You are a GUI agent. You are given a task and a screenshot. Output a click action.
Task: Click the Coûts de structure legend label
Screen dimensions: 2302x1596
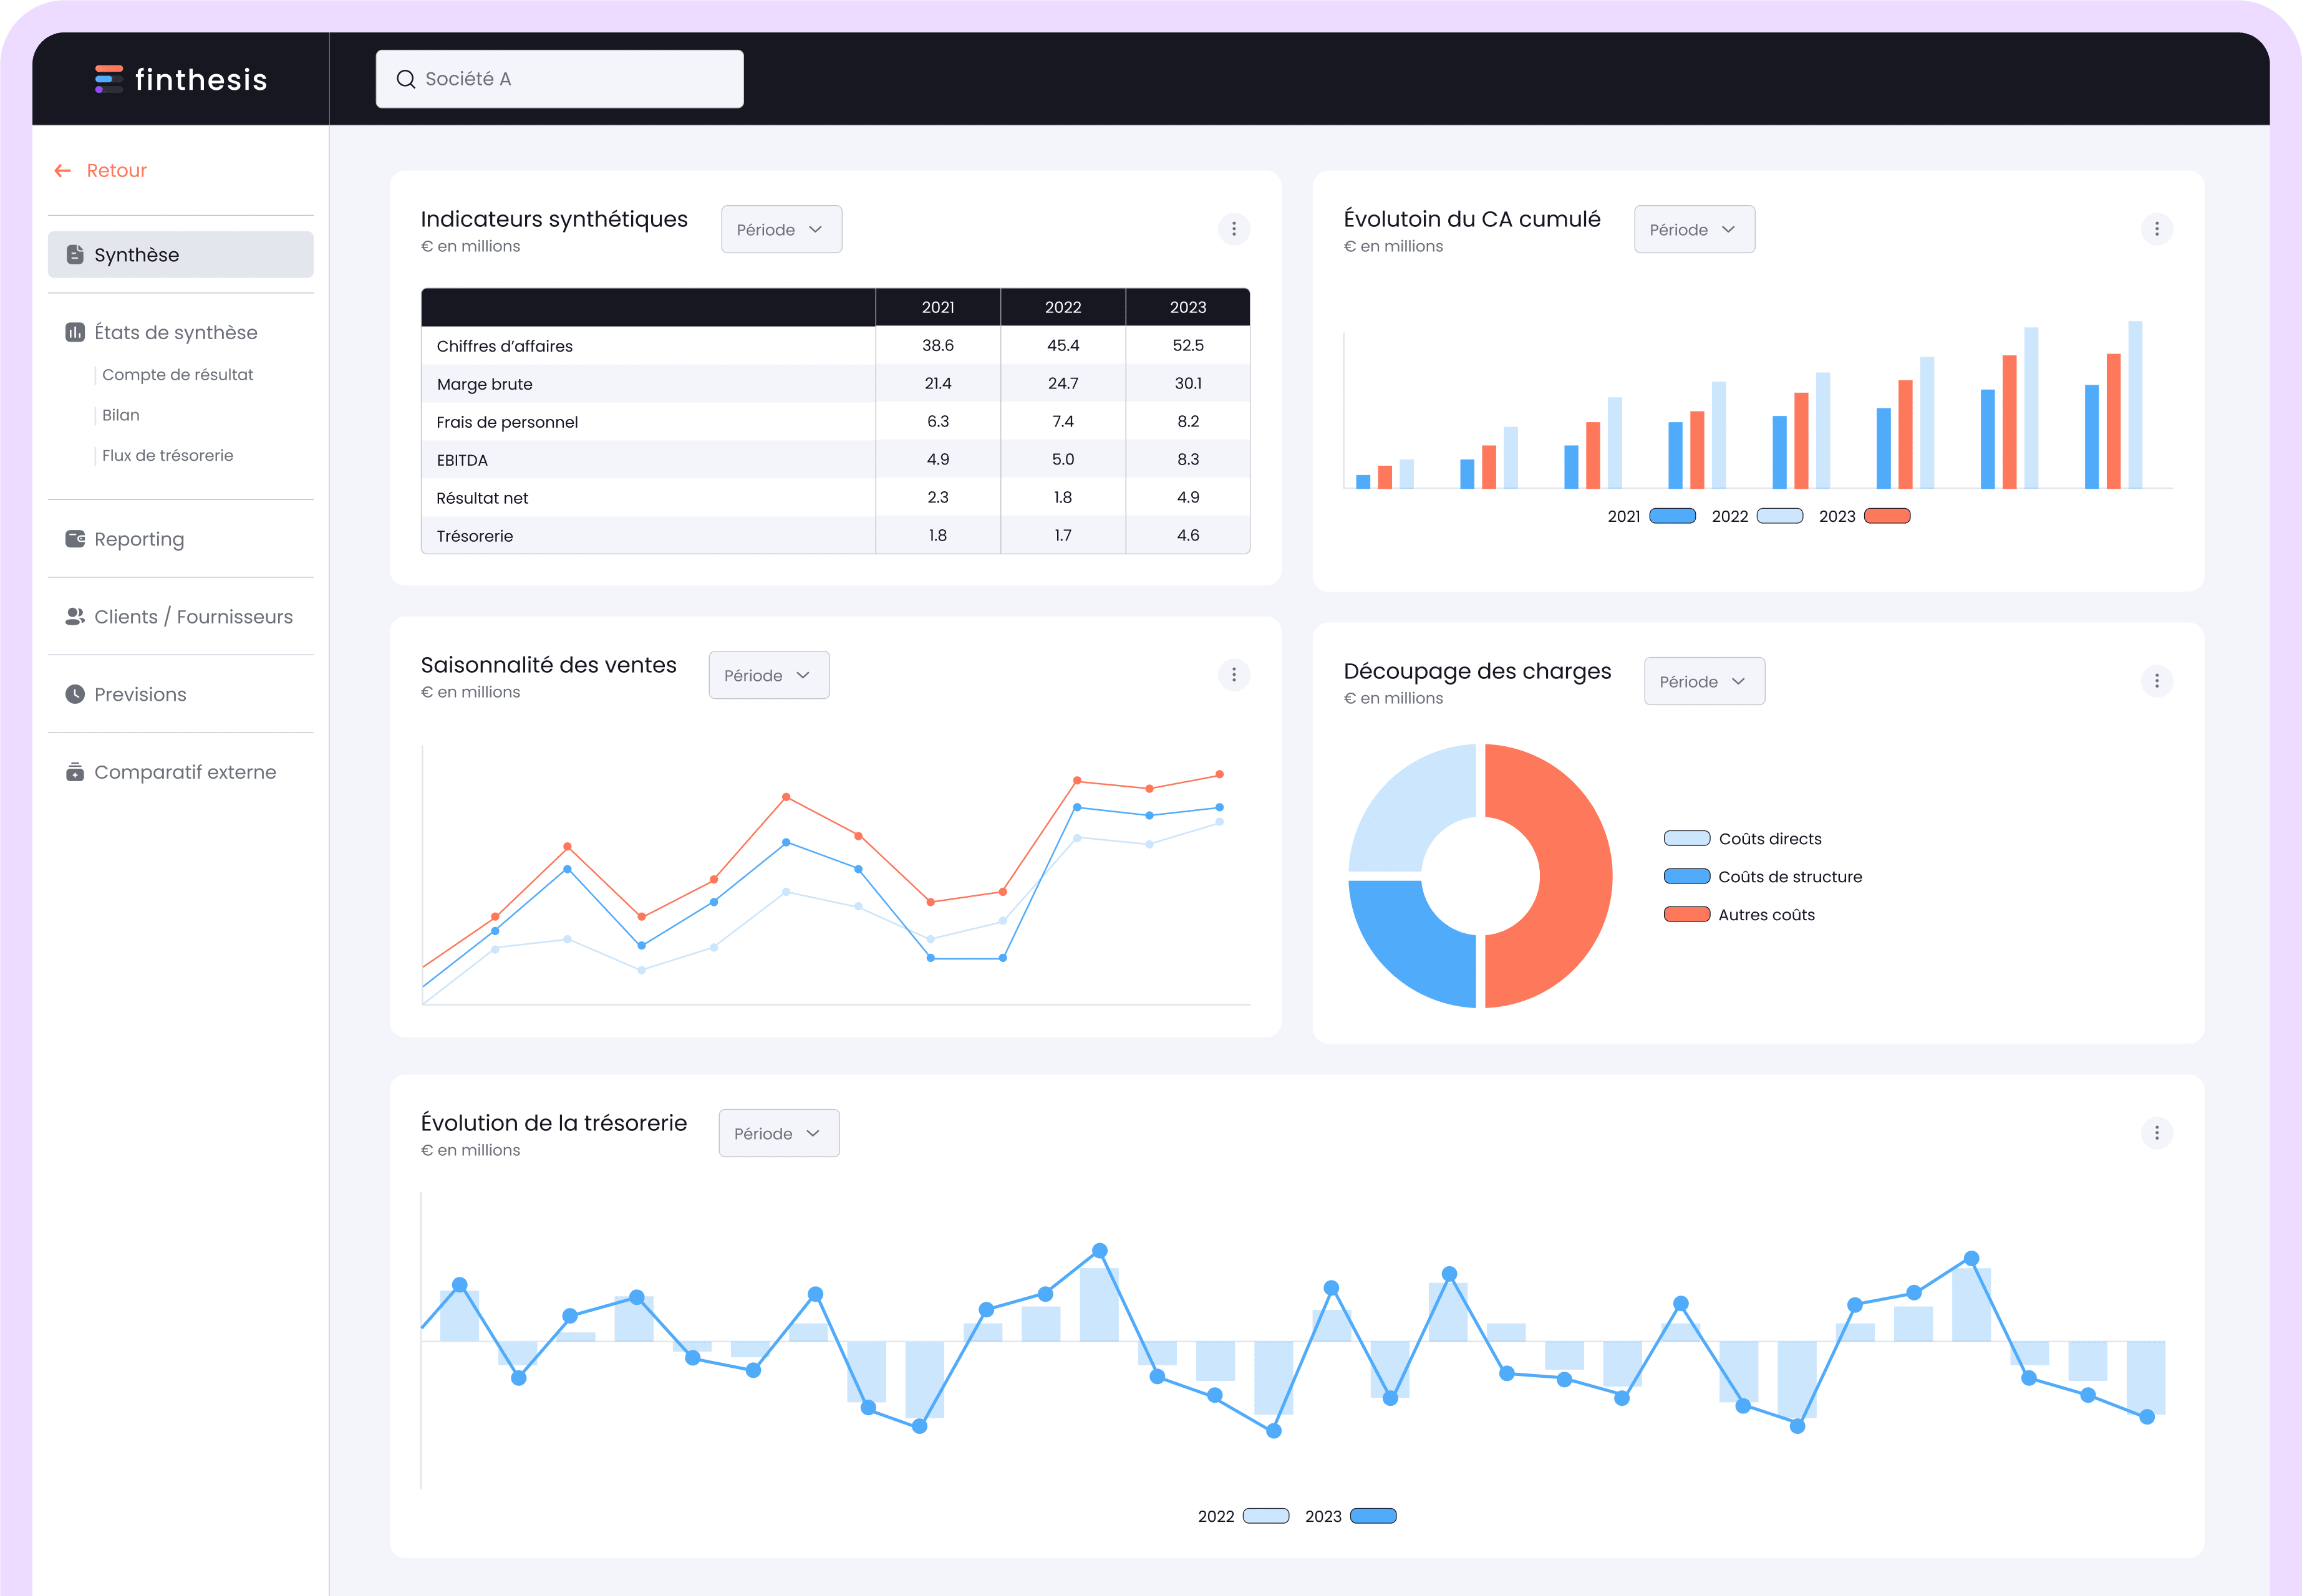(x=1790, y=877)
